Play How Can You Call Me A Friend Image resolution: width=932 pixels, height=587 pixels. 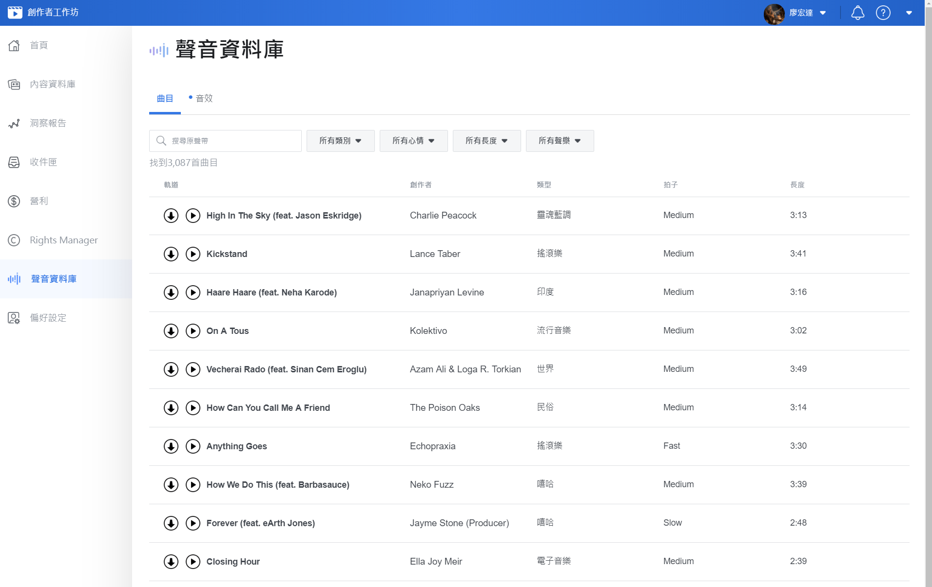[193, 408]
